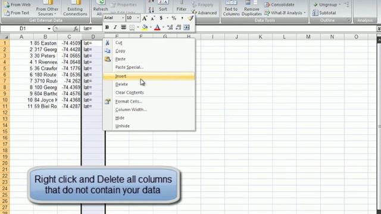The width and height of the screenshot is (381, 214).
Task: Choose Paste Special from the context menu
Action: pos(149,67)
